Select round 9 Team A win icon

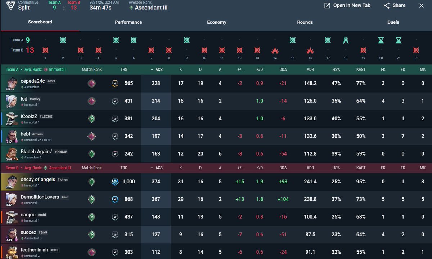point(187,40)
